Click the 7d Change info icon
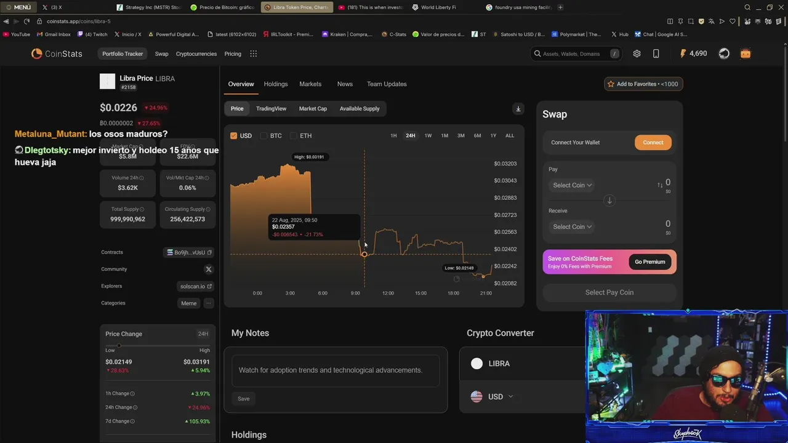The height and width of the screenshot is (443, 788). [132, 421]
